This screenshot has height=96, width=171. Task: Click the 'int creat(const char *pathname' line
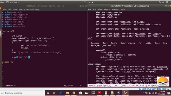click(x=122, y=29)
